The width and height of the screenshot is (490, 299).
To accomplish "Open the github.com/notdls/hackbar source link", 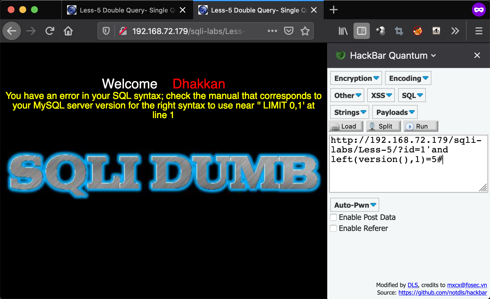I will [442, 293].
